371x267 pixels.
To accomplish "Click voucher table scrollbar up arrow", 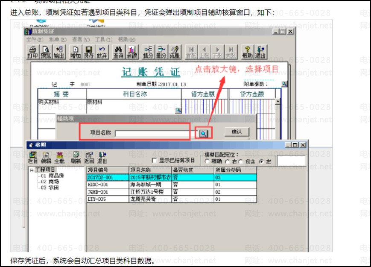I will click(278, 101).
